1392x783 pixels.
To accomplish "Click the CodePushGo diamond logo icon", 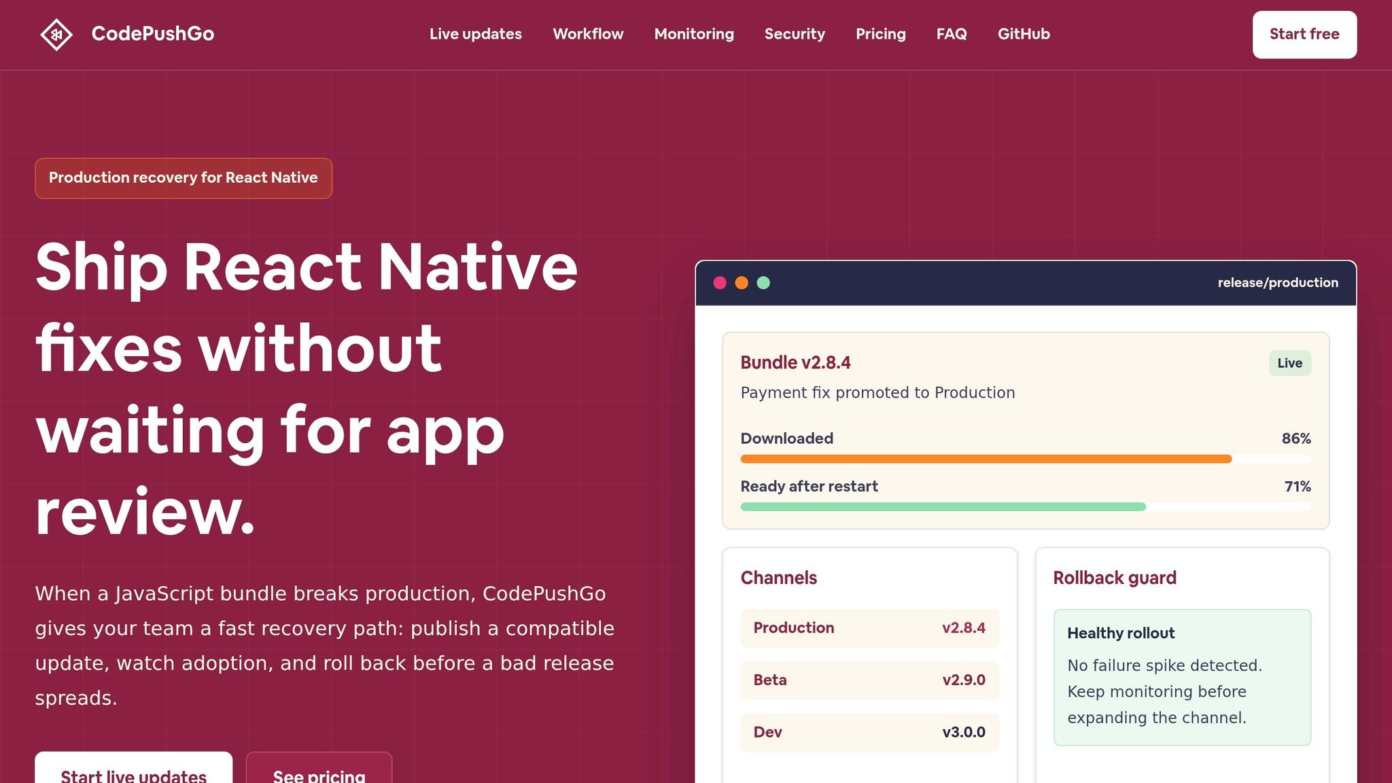I will 56,34.
